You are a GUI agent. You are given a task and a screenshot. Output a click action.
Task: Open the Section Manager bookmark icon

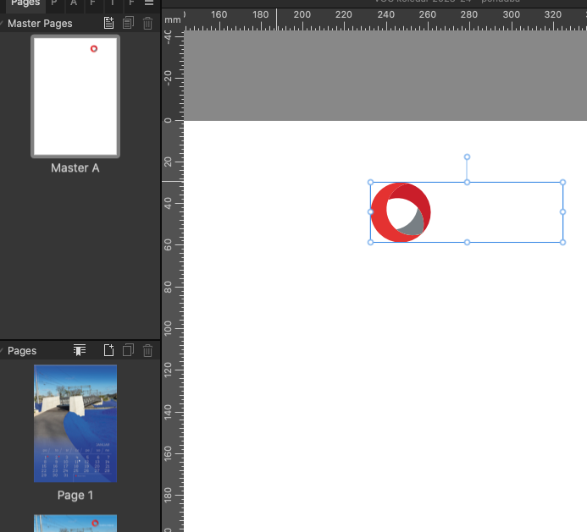[x=80, y=350]
